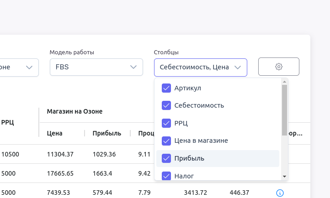Select the Себестоимость option label
Image resolution: width=330 pixels, height=198 pixels.
(x=199, y=105)
